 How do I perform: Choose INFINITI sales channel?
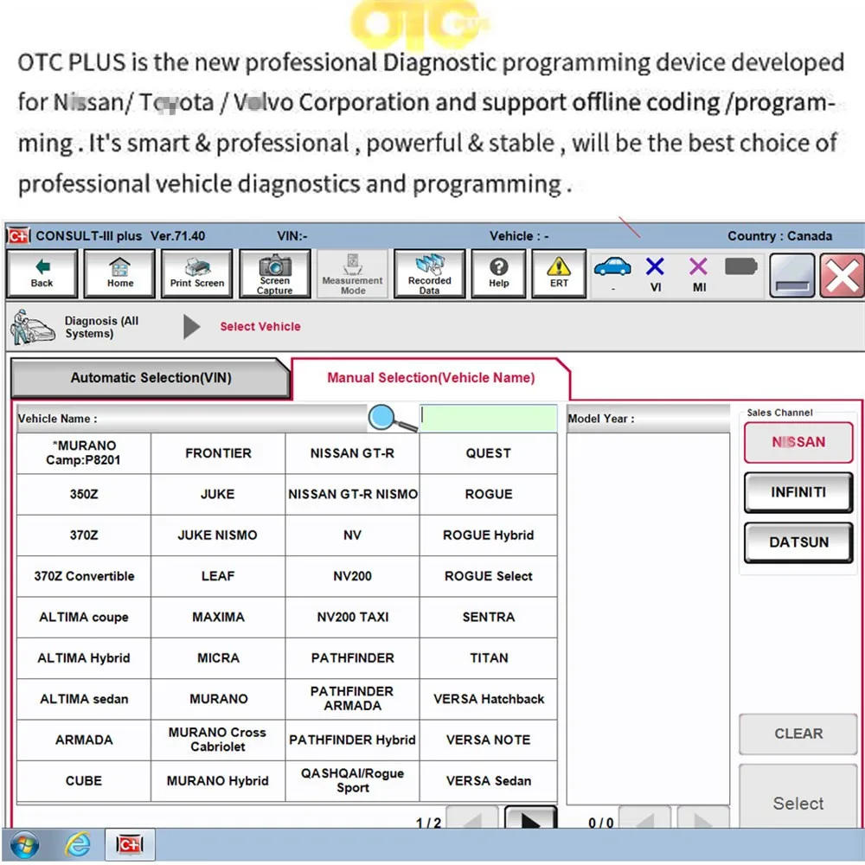[x=798, y=492]
